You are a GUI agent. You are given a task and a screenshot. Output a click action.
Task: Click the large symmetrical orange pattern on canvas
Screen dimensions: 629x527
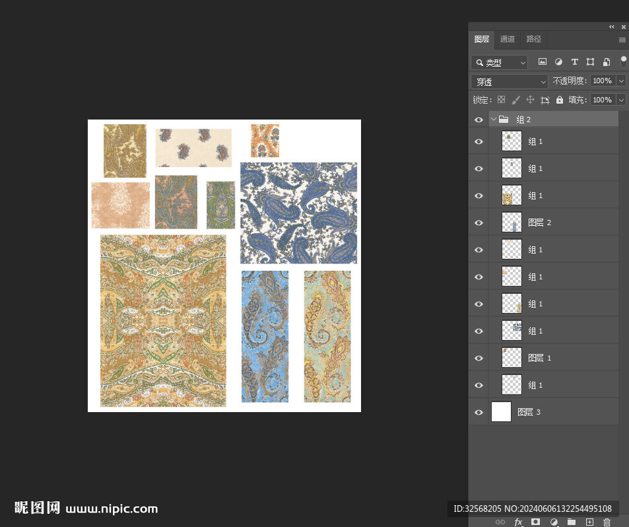pyautogui.click(x=163, y=321)
